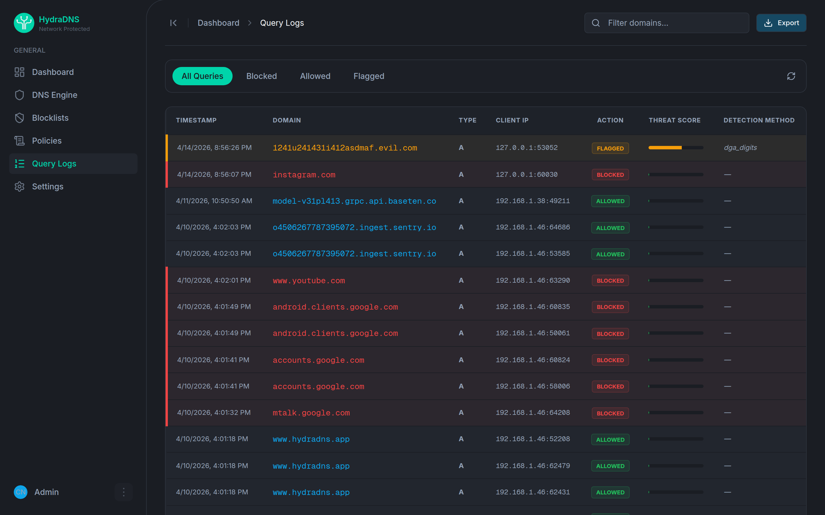Open domain 1241u241431i412asdmaf.evil.com
This screenshot has height=515, width=825.
345,148
